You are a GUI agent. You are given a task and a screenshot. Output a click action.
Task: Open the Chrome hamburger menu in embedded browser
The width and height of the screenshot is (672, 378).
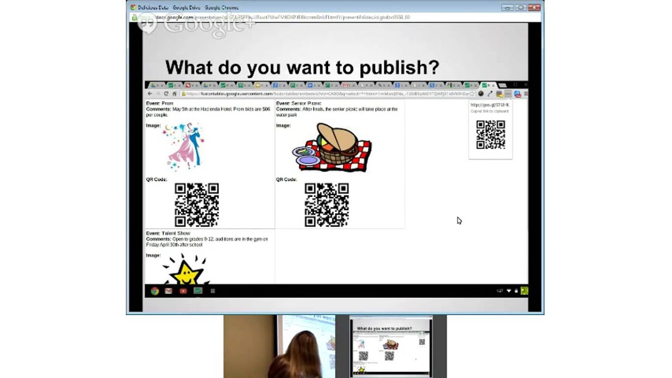pos(526,93)
